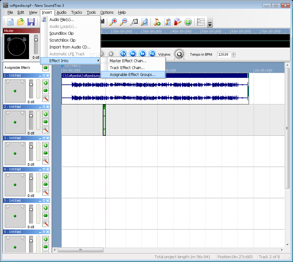This screenshot has width=293, height=262.
Task: Zoom out with the minus magnifier icon
Action: pyautogui.click(x=123, y=22)
